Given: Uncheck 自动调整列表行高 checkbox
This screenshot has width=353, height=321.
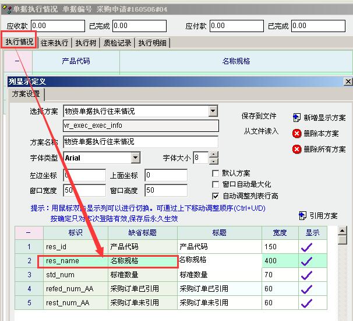Looking at the screenshot, I should [216, 196].
